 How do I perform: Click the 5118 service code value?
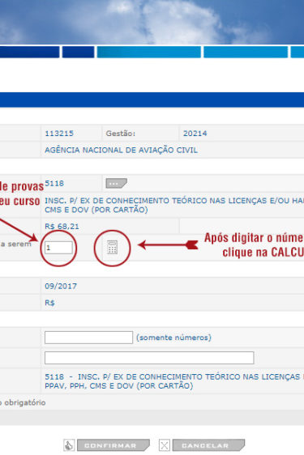[54, 184]
